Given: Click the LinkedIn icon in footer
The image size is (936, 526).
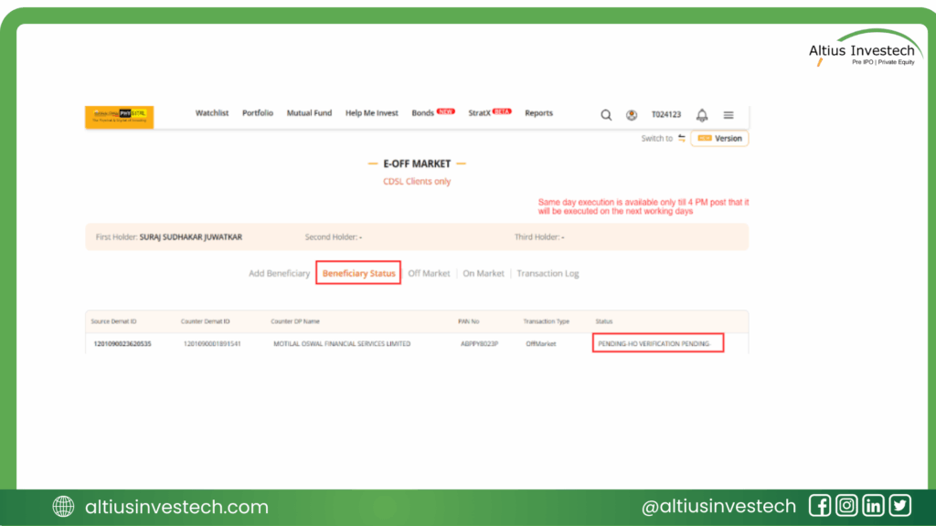Looking at the screenshot, I should (x=874, y=506).
